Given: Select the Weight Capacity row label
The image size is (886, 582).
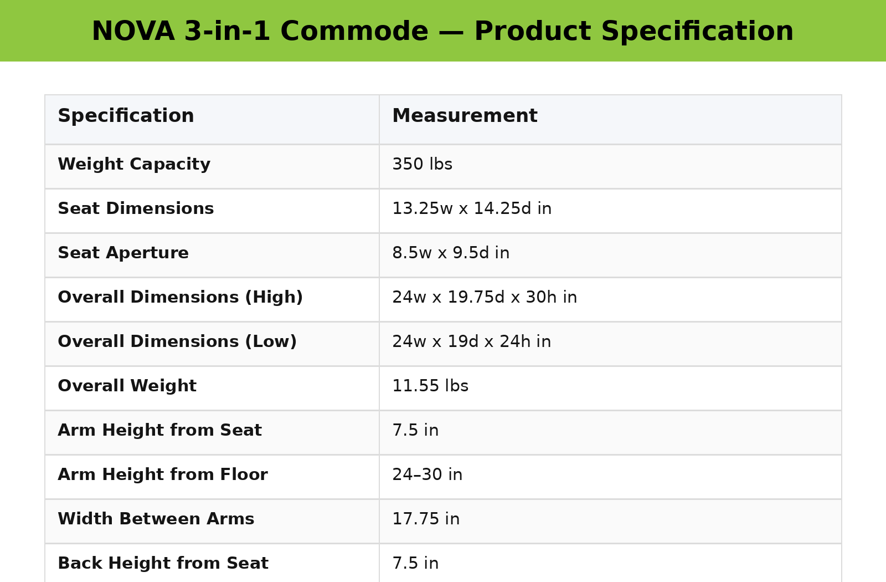Looking at the screenshot, I should pos(134,165).
